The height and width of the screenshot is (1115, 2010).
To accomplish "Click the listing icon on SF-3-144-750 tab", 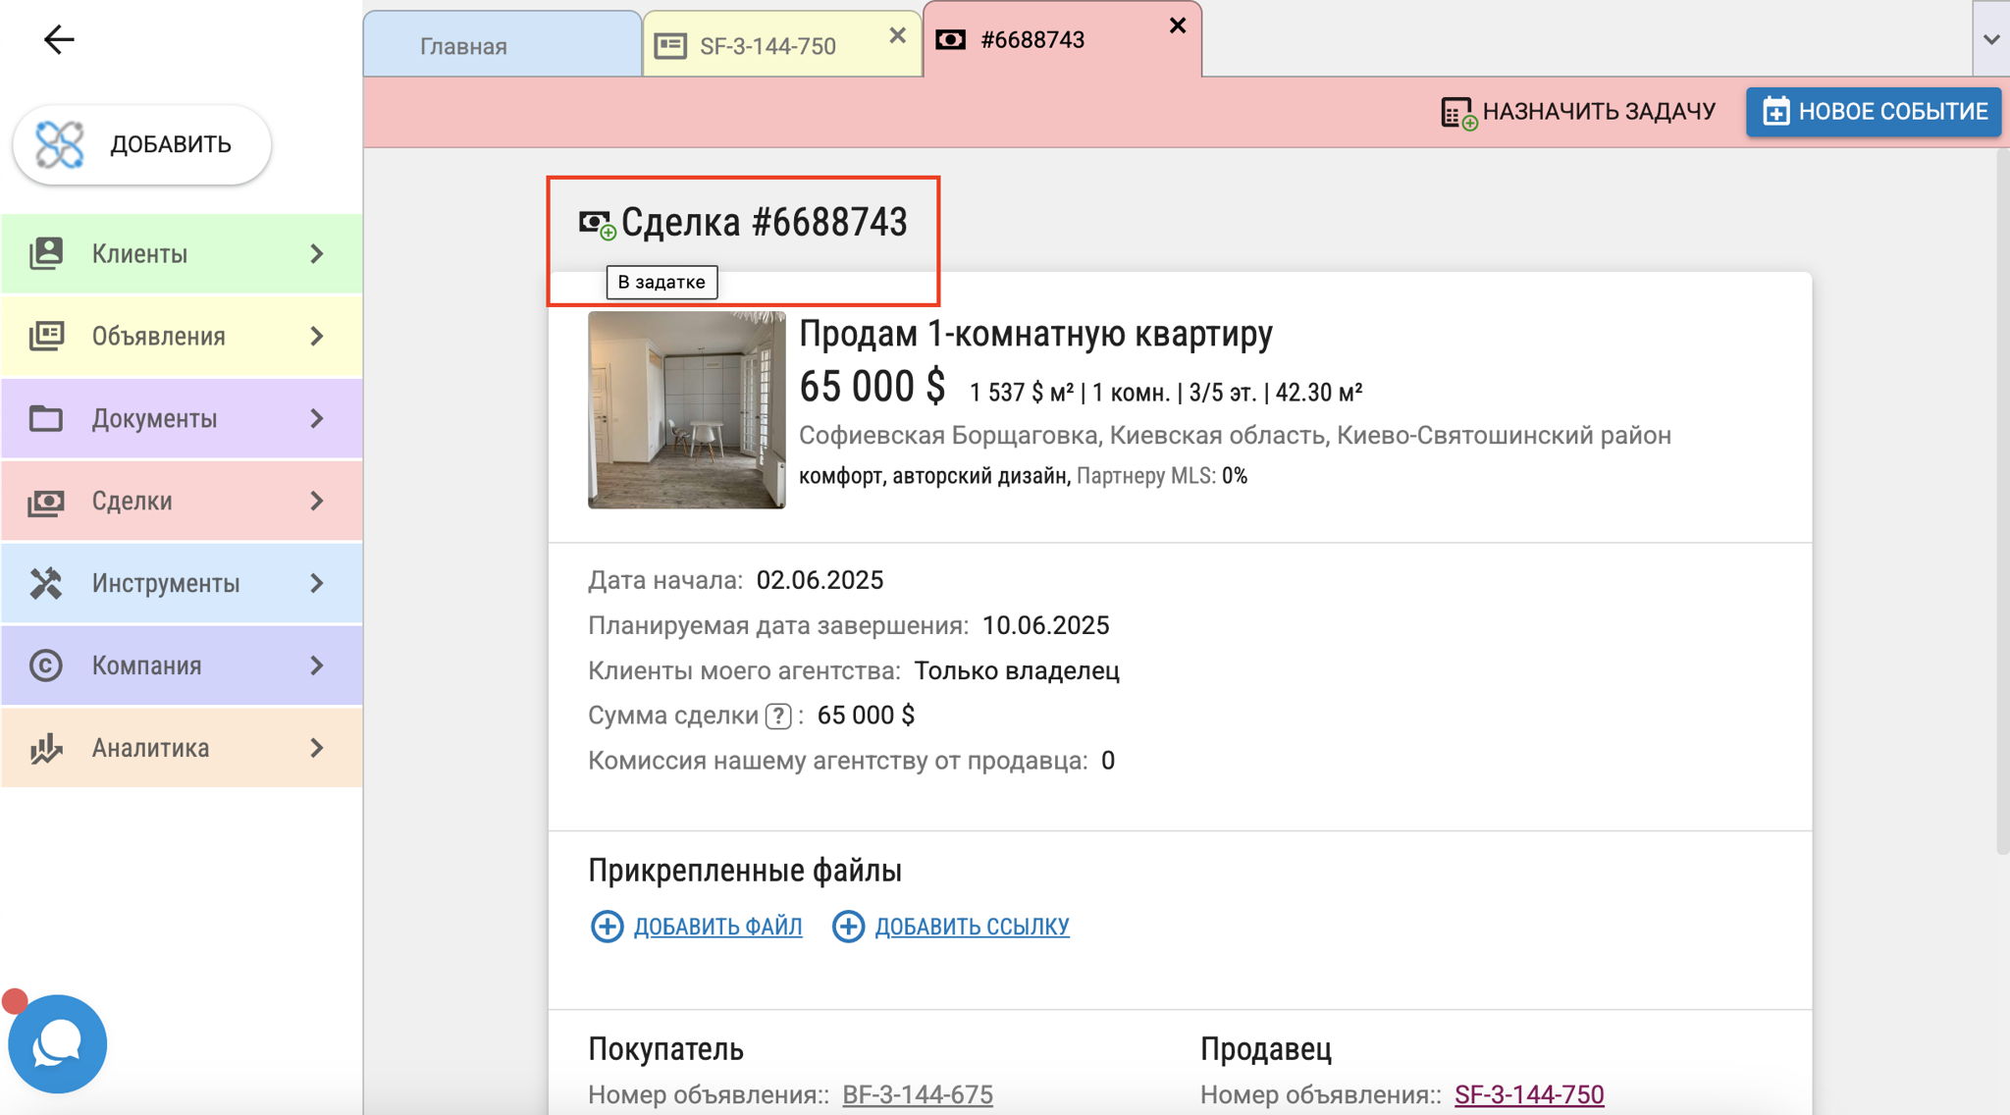I will tap(670, 46).
